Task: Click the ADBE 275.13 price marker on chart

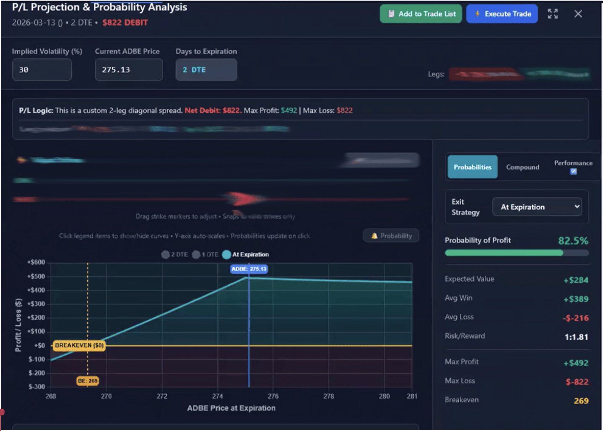Action: point(249,269)
